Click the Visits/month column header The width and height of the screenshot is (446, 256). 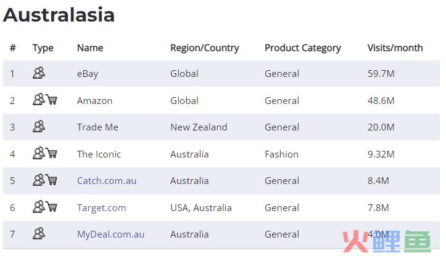pyautogui.click(x=395, y=47)
